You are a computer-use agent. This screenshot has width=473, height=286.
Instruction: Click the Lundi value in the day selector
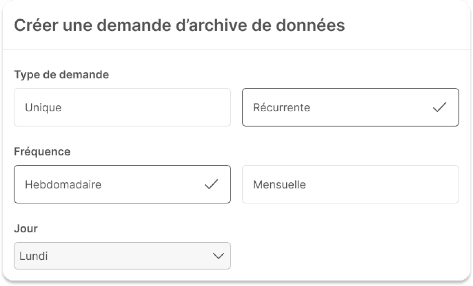coord(34,256)
